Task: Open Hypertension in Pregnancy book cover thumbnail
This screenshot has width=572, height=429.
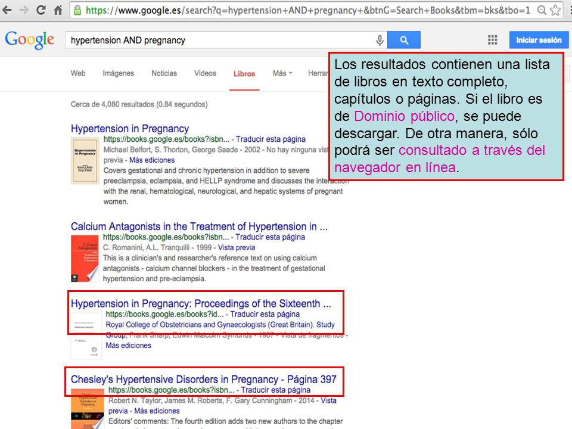Action: tap(85, 160)
